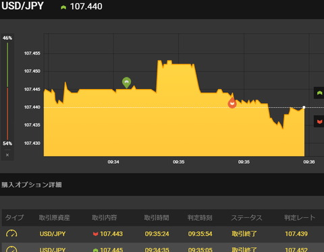The width and height of the screenshot is (324, 252).
Task: Click the 取引時間 column header
Action: click(x=157, y=218)
